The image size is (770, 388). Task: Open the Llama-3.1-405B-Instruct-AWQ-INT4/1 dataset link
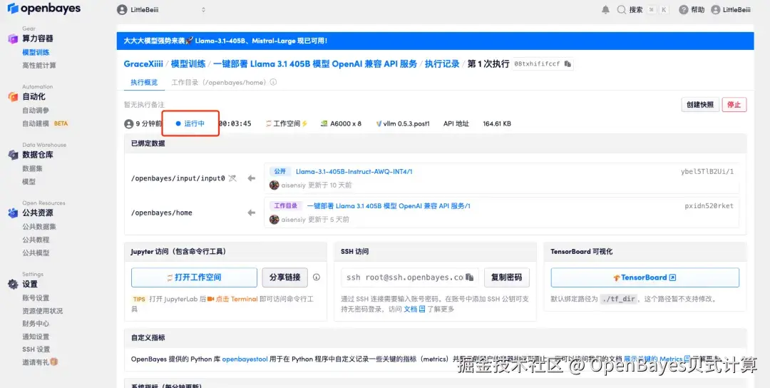(354, 171)
